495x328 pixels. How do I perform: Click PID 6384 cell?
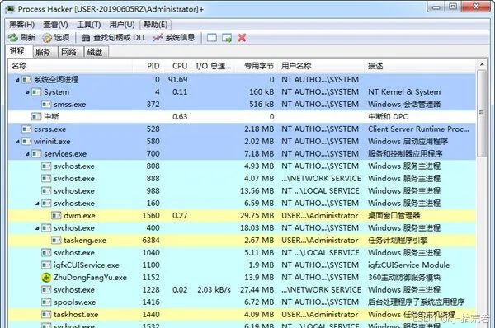(151, 241)
